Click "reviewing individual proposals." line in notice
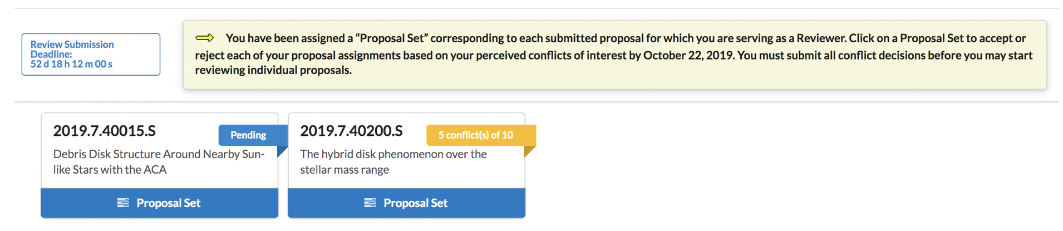The height and width of the screenshot is (231, 1063). click(273, 70)
